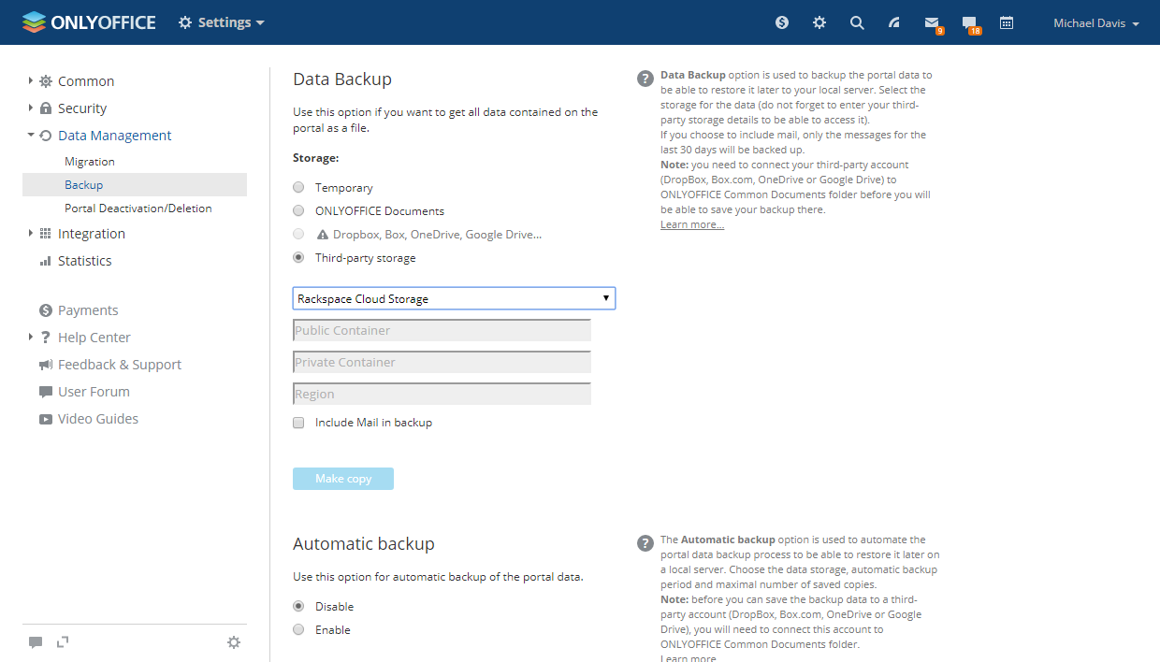The height and width of the screenshot is (662, 1160).
Task: Open Portal Deactivation/Deletion page
Action: coord(138,209)
